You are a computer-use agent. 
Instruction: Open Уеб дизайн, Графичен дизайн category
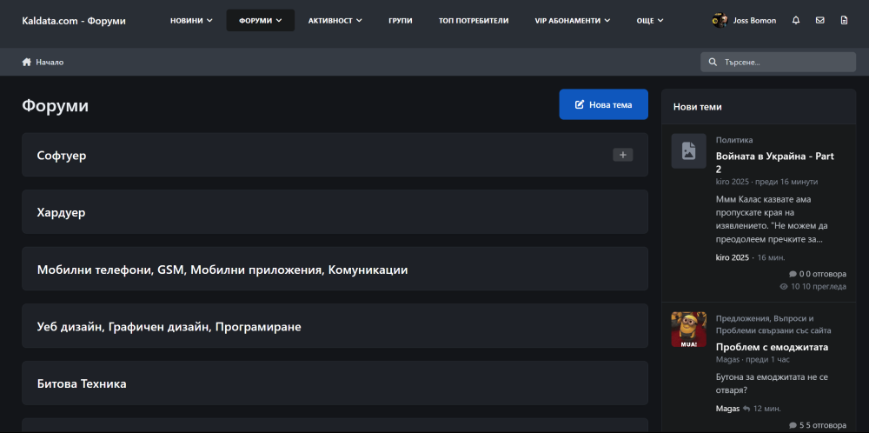pos(169,327)
